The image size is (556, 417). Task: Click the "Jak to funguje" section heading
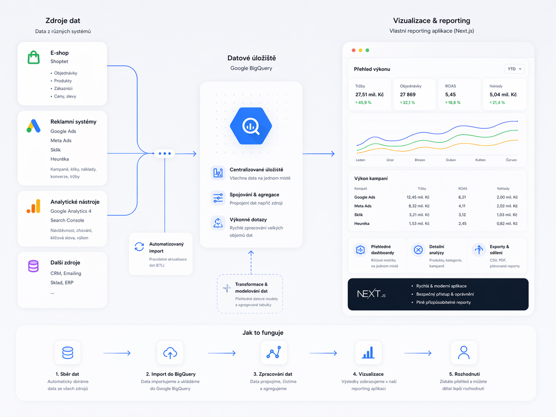(263, 333)
